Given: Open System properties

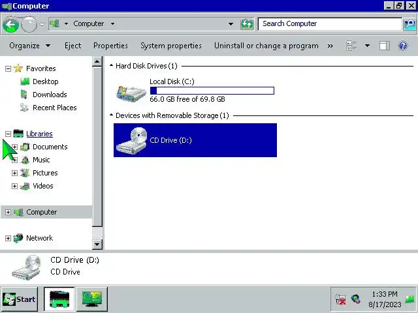Looking at the screenshot, I should pos(171,46).
